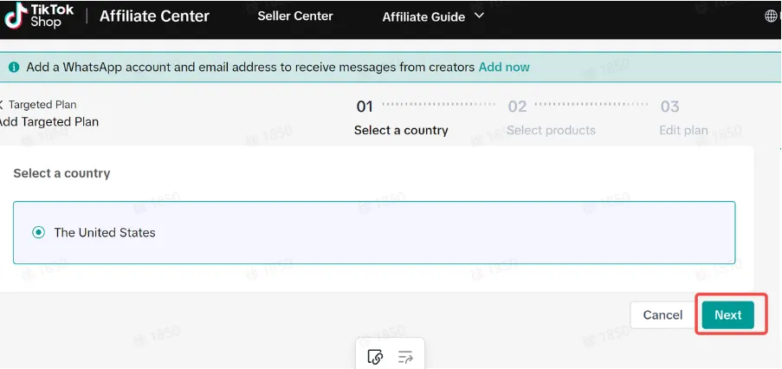Select the Edit plan step label
782x369 pixels.
pyautogui.click(x=684, y=130)
